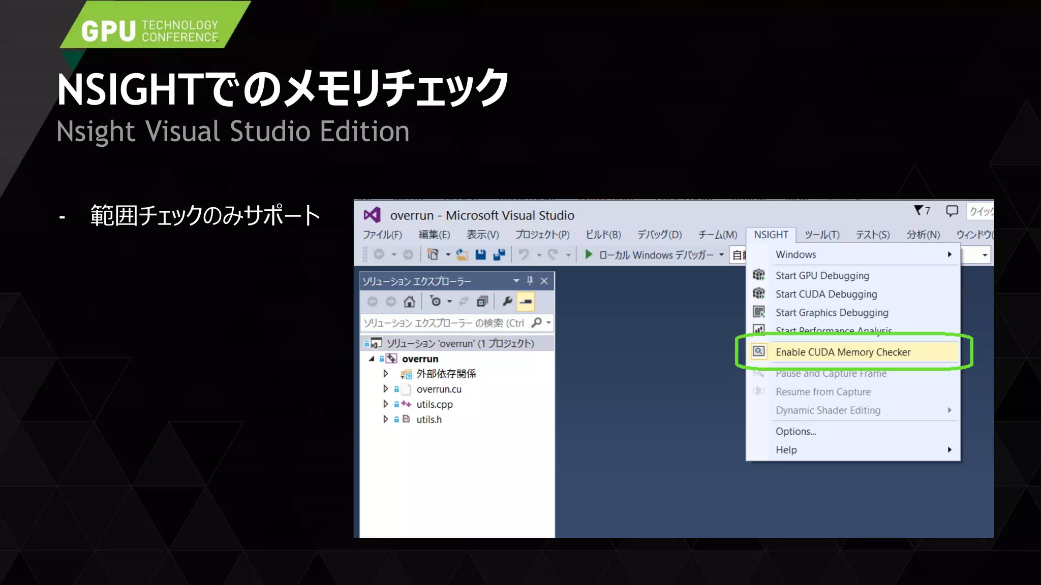Image resolution: width=1041 pixels, height=585 pixels.
Task: Click Start GPU Debugging icon
Action: (759, 275)
